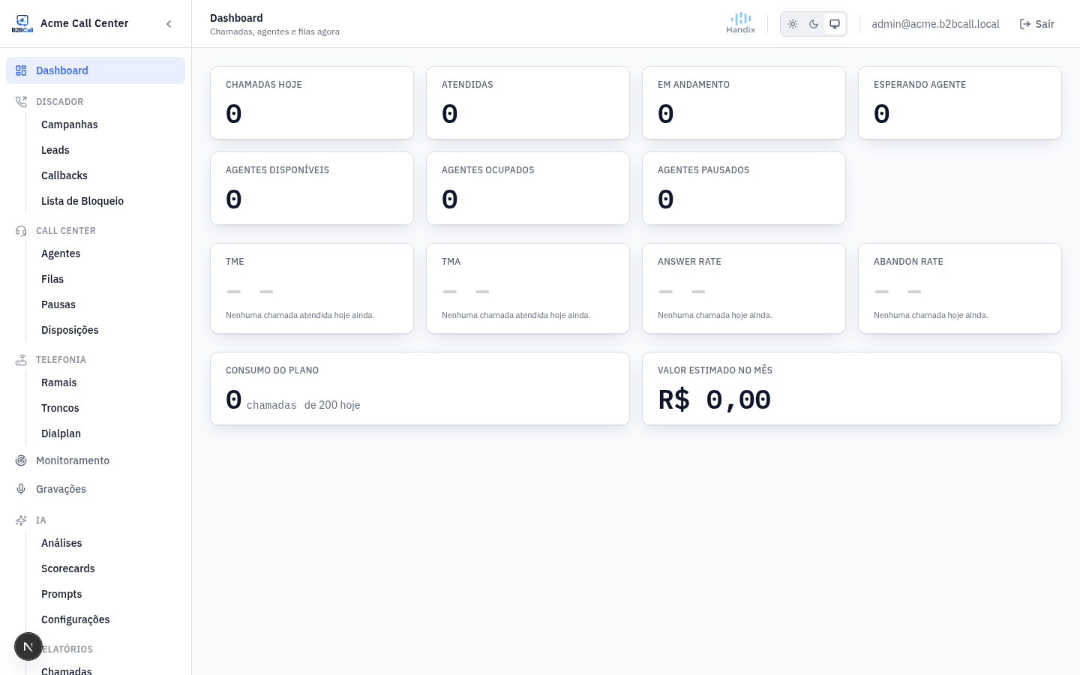
Task: Click the IA sparkle icon
Action: [x=21, y=520]
